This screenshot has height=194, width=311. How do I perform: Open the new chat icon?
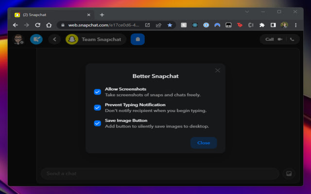tap(36, 39)
